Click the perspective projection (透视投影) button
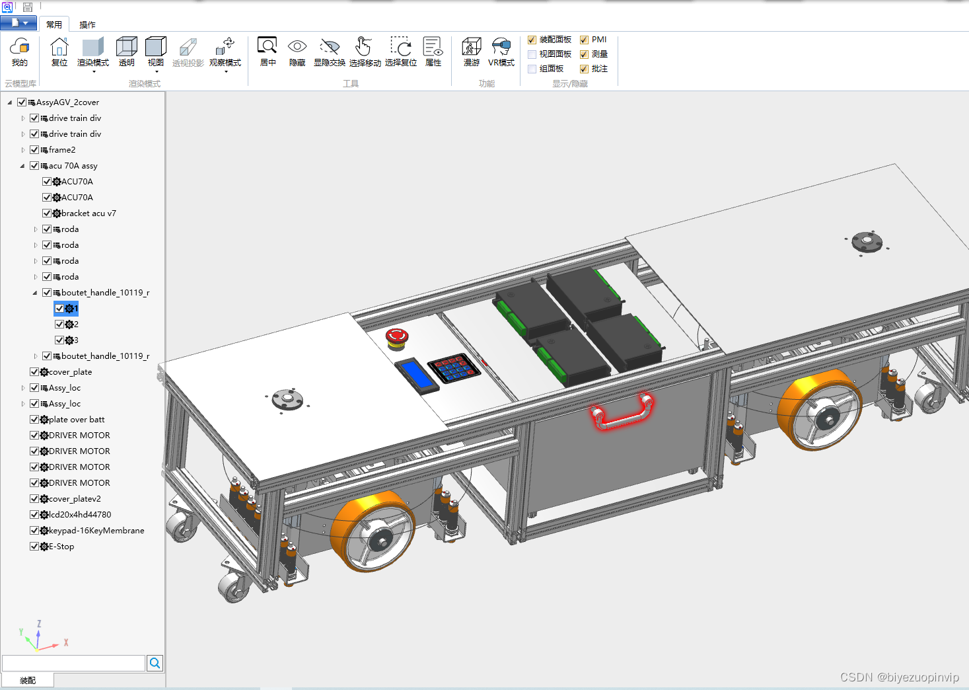Image resolution: width=969 pixels, height=690 pixels. tap(188, 52)
